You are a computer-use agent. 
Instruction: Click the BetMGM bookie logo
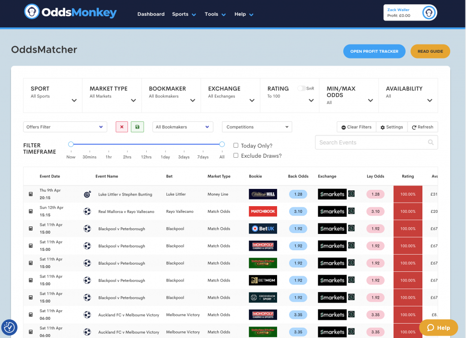pyautogui.click(x=263, y=280)
